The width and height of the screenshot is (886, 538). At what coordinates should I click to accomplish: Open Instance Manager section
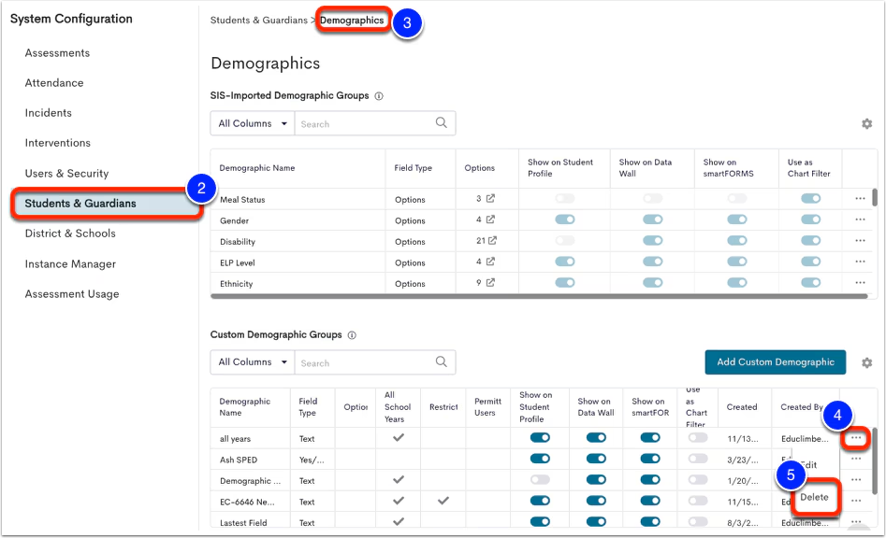(70, 264)
